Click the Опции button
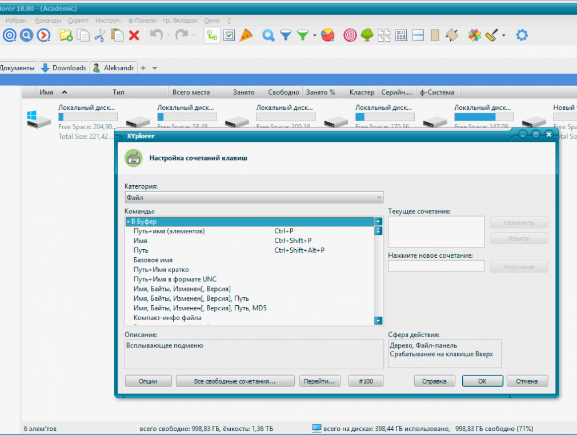577x435 pixels. 148,381
